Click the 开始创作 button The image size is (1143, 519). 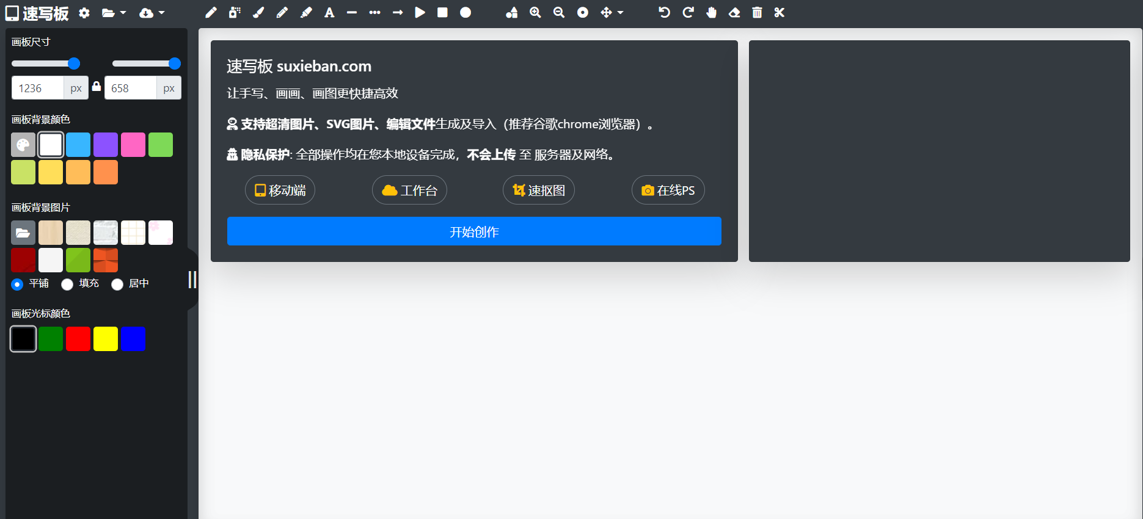pyautogui.click(x=474, y=231)
